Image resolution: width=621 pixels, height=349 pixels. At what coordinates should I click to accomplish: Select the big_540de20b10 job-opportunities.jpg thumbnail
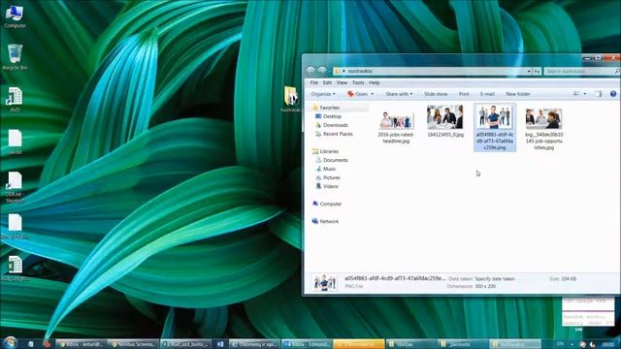[543, 118]
